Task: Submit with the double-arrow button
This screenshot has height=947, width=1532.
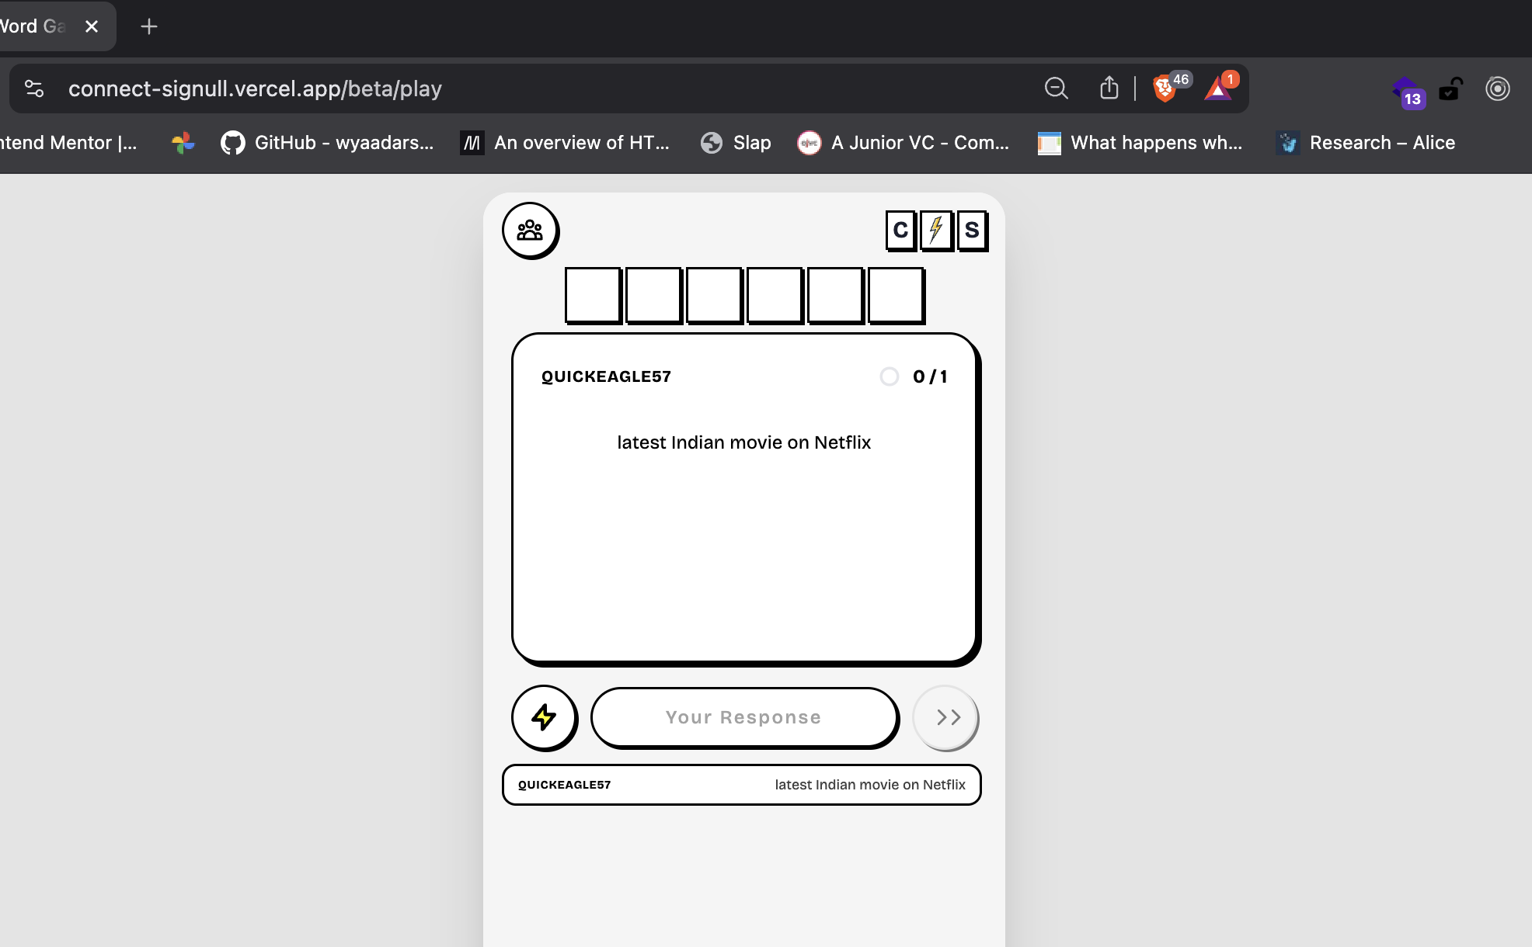Action: coord(945,717)
